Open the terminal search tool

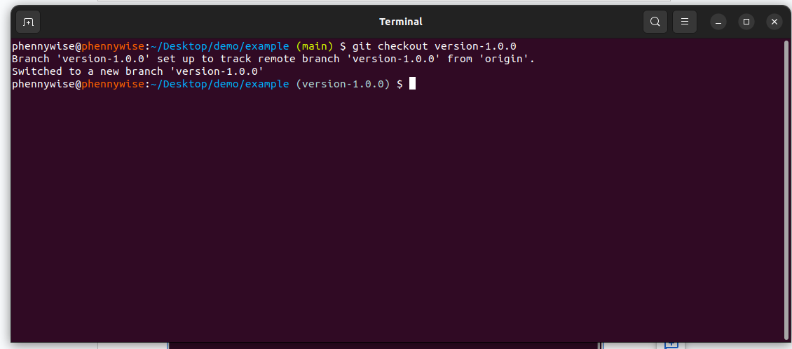point(655,22)
